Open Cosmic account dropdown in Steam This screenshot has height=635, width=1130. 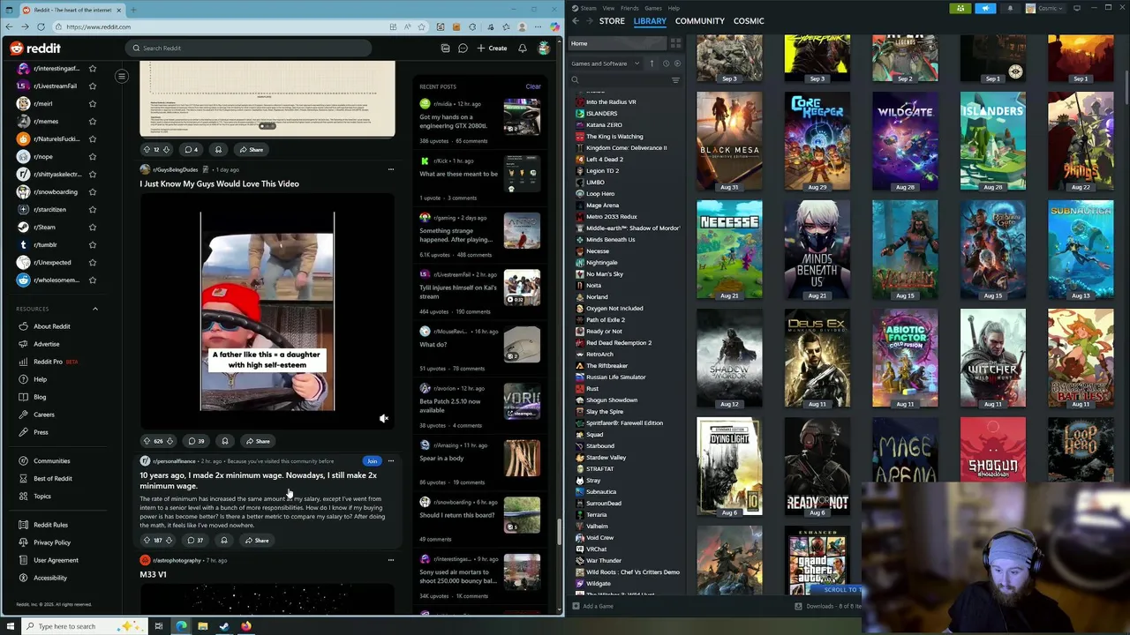click(x=1044, y=8)
